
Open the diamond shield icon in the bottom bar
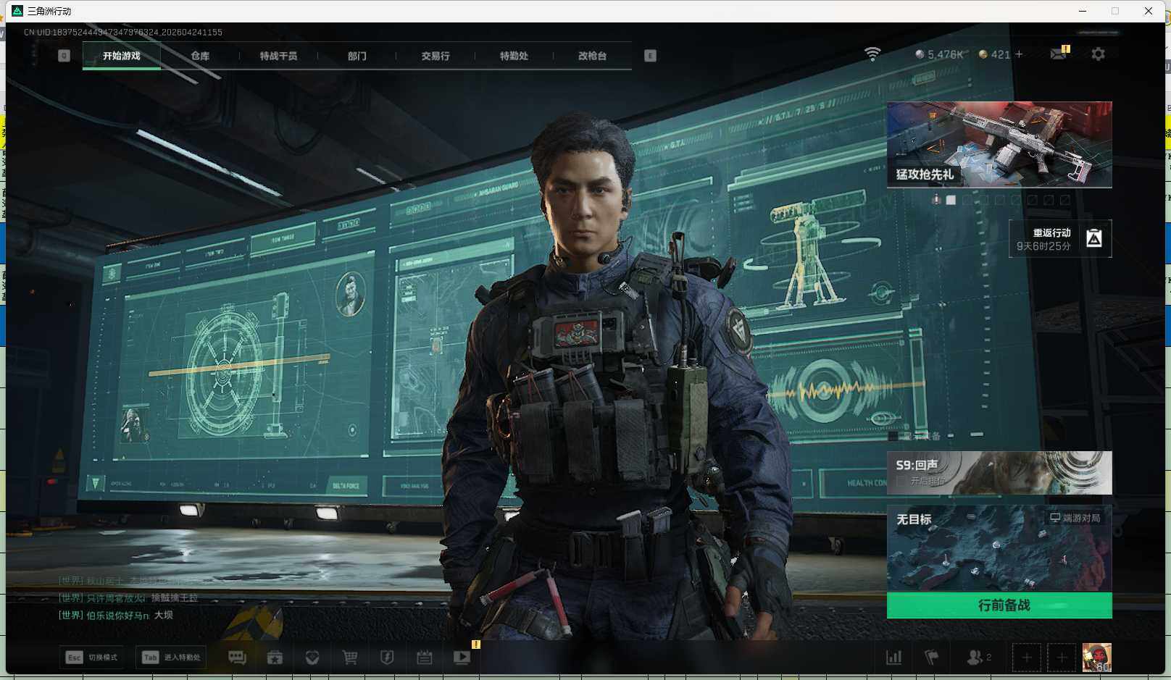coord(312,658)
